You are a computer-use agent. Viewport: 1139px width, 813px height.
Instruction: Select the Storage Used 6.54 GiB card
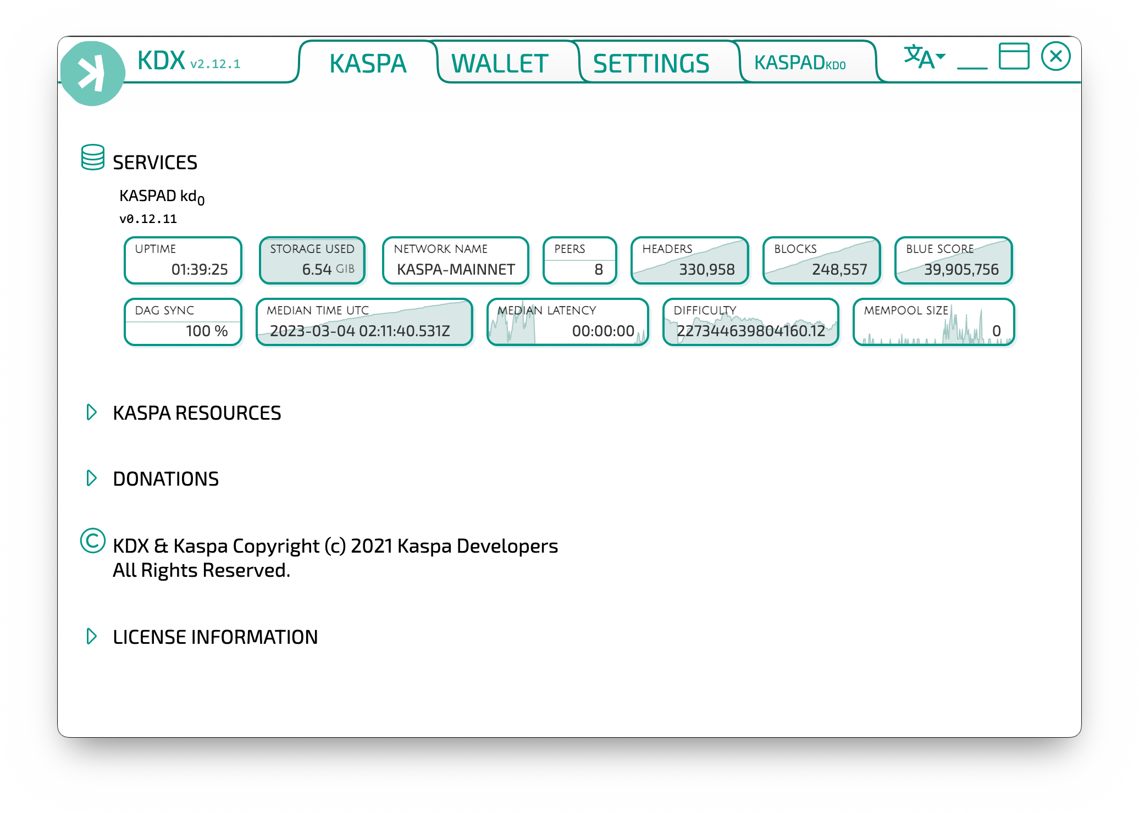tap(312, 260)
